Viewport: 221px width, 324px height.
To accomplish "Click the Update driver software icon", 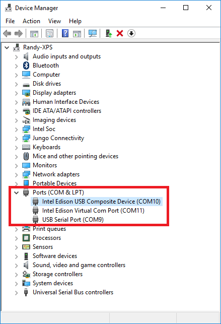I will click(109, 33).
